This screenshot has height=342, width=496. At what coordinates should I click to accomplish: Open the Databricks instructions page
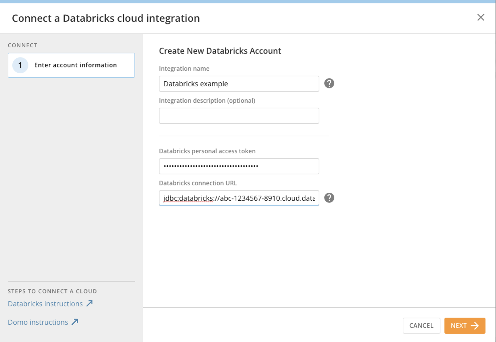(x=45, y=303)
